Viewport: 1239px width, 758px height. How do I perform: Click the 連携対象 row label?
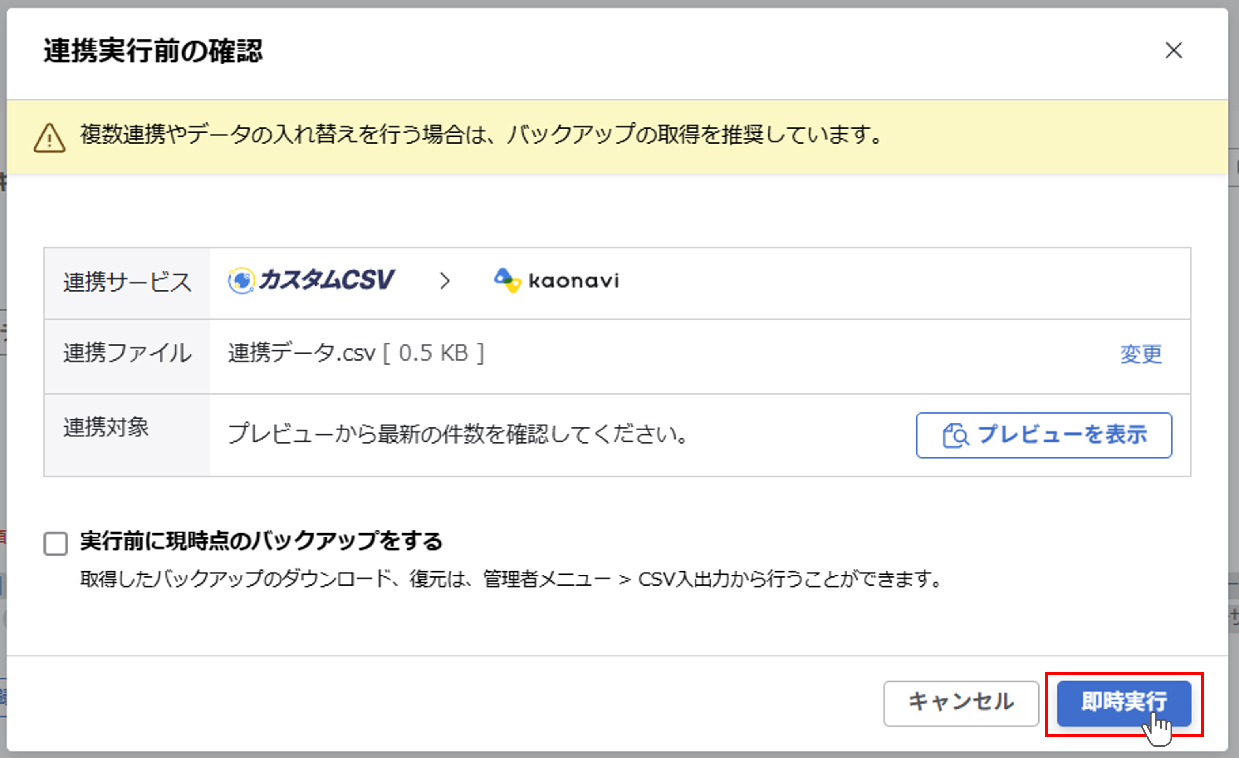coord(106,428)
